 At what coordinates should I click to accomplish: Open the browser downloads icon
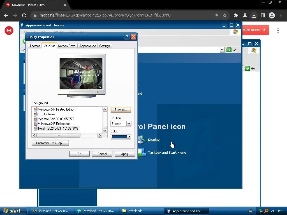(254, 15)
